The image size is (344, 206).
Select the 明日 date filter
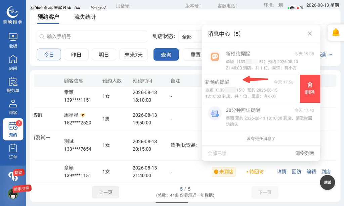(x=104, y=55)
